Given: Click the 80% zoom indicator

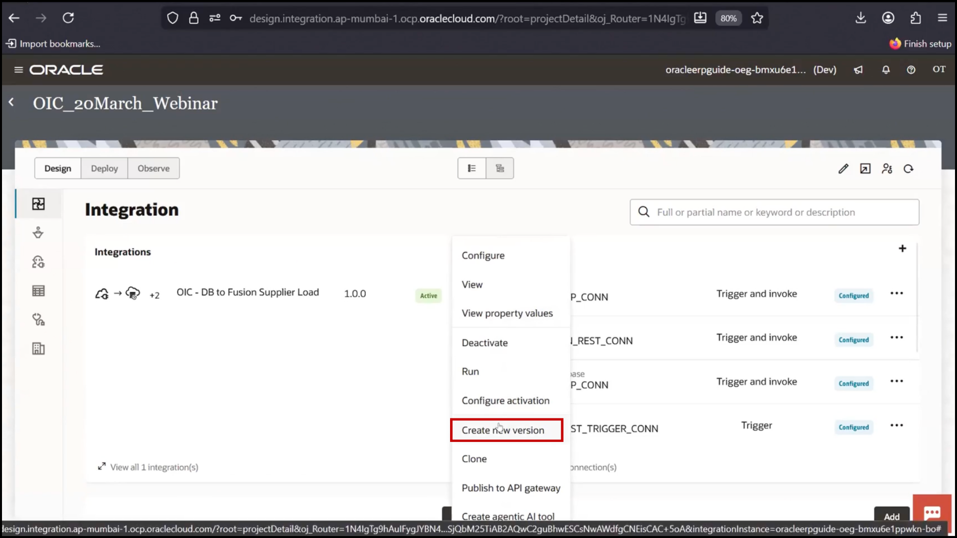Looking at the screenshot, I should coord(728,18).
